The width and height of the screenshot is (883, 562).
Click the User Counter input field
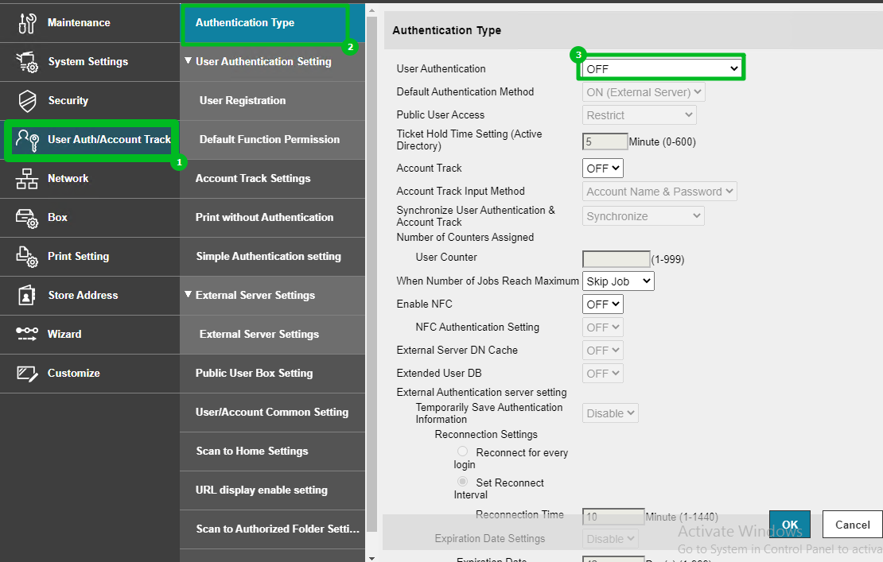tap(616, 259)
